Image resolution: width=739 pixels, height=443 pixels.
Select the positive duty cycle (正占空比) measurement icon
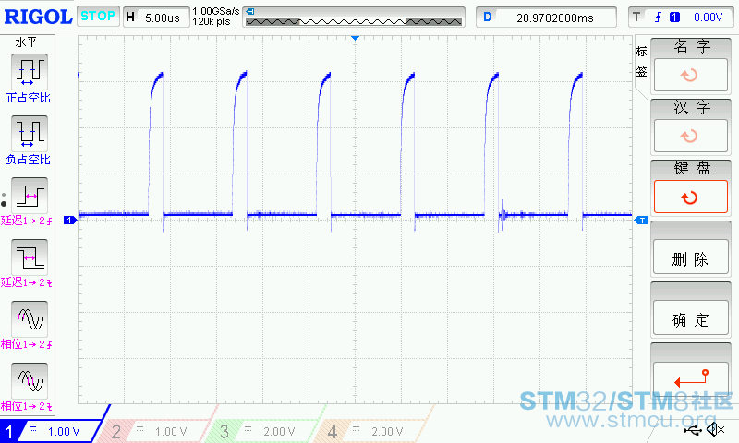(x=30, y=72)
